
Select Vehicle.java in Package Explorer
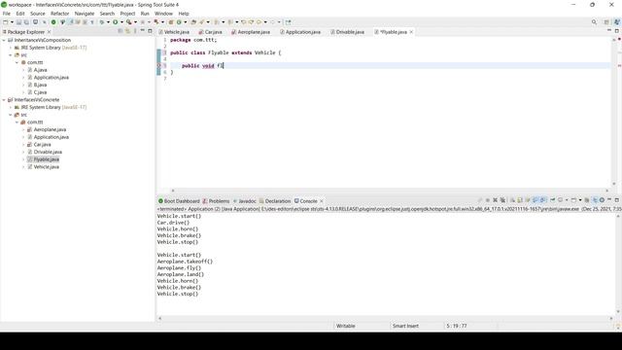pyautogui.click(x=46, y=167)
